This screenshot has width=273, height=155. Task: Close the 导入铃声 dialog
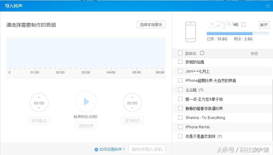click(268, 6)
